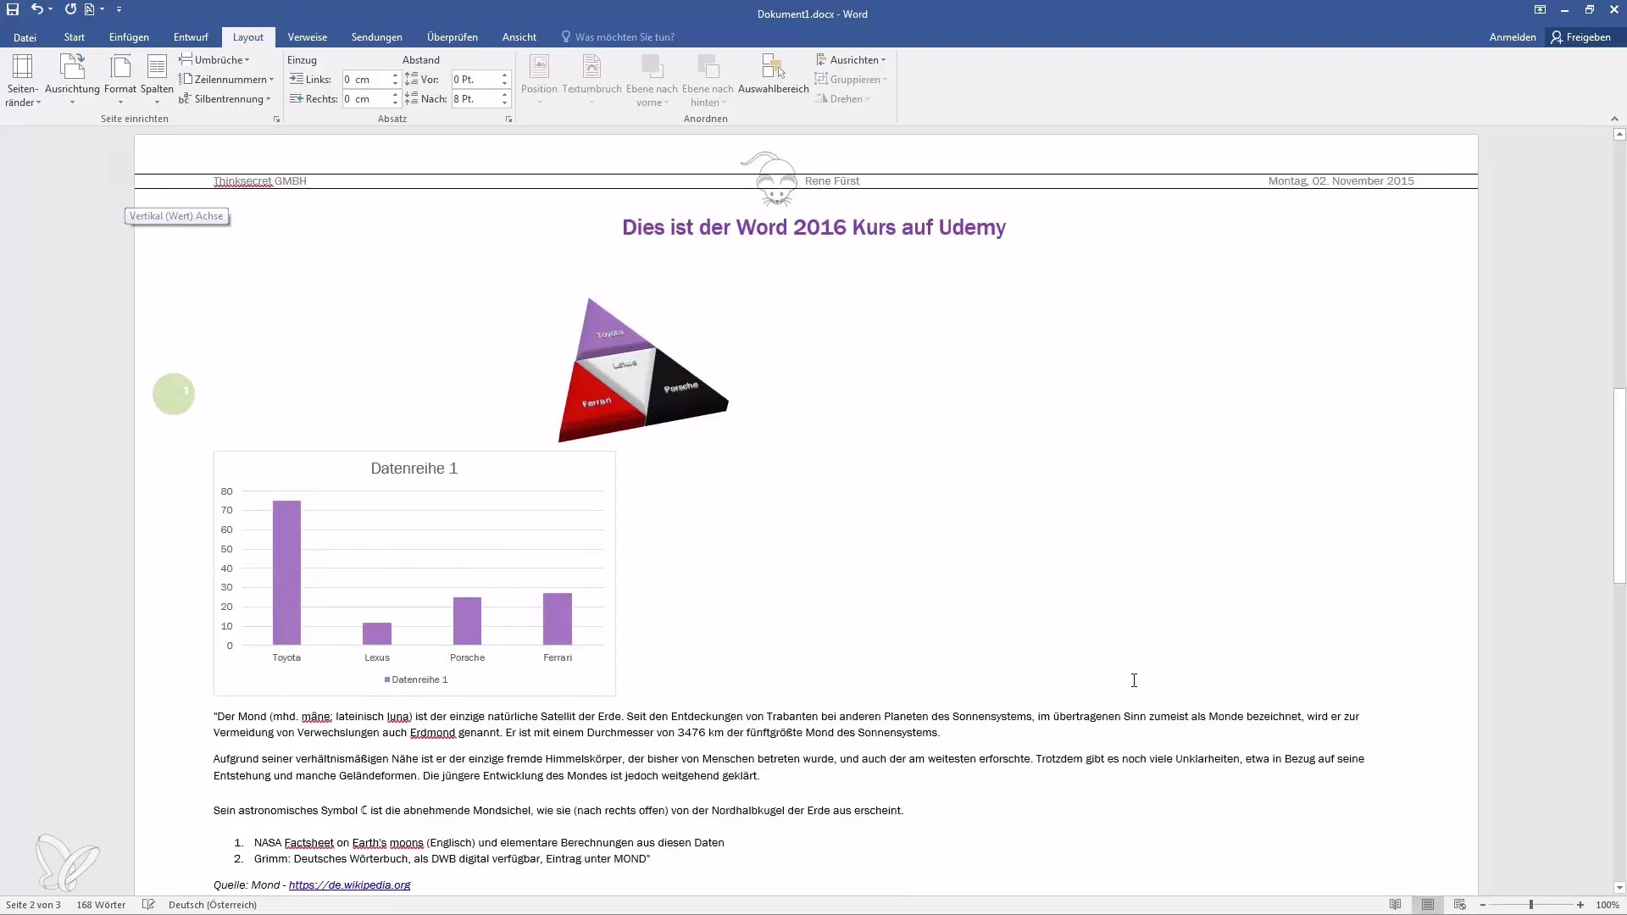Click the zoom slider handle
Viewport: 1627px width, 915px height.
coord(1531,905)
